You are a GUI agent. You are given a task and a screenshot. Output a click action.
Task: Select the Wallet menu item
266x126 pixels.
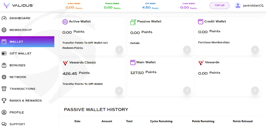[27, 42]
